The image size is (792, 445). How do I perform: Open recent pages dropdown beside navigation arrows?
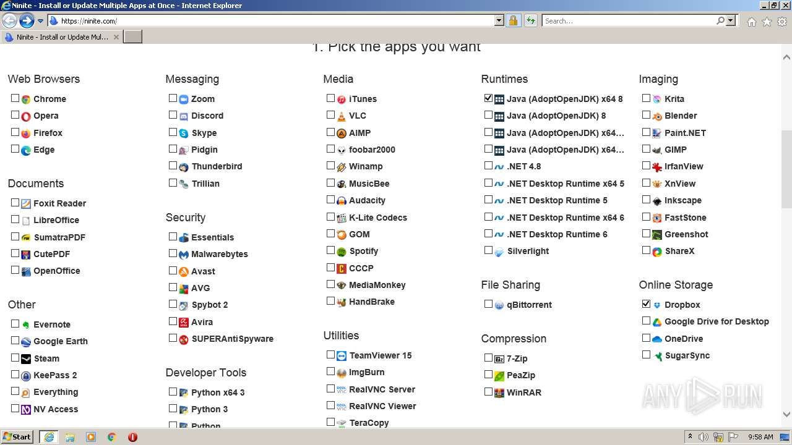point(40,21)
